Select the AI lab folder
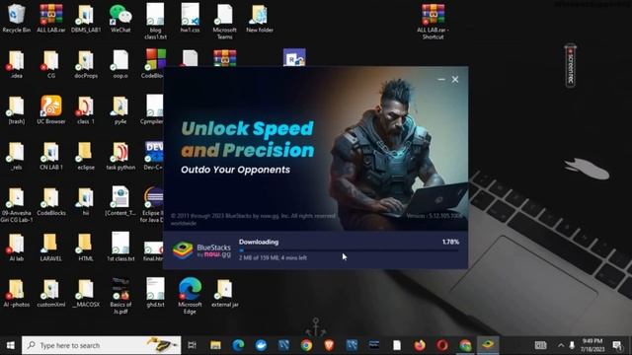 click(x=17, y=248)
